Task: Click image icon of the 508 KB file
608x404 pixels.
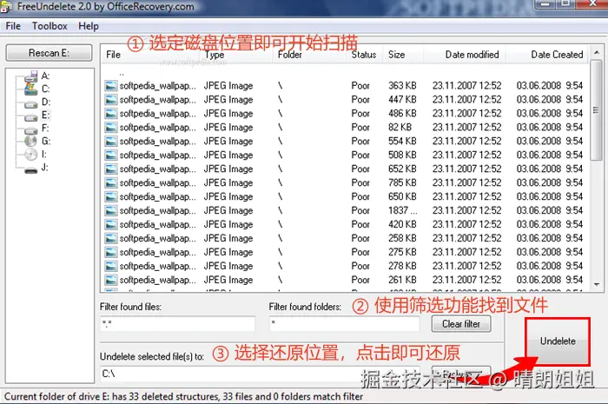Action: (111, 156)
